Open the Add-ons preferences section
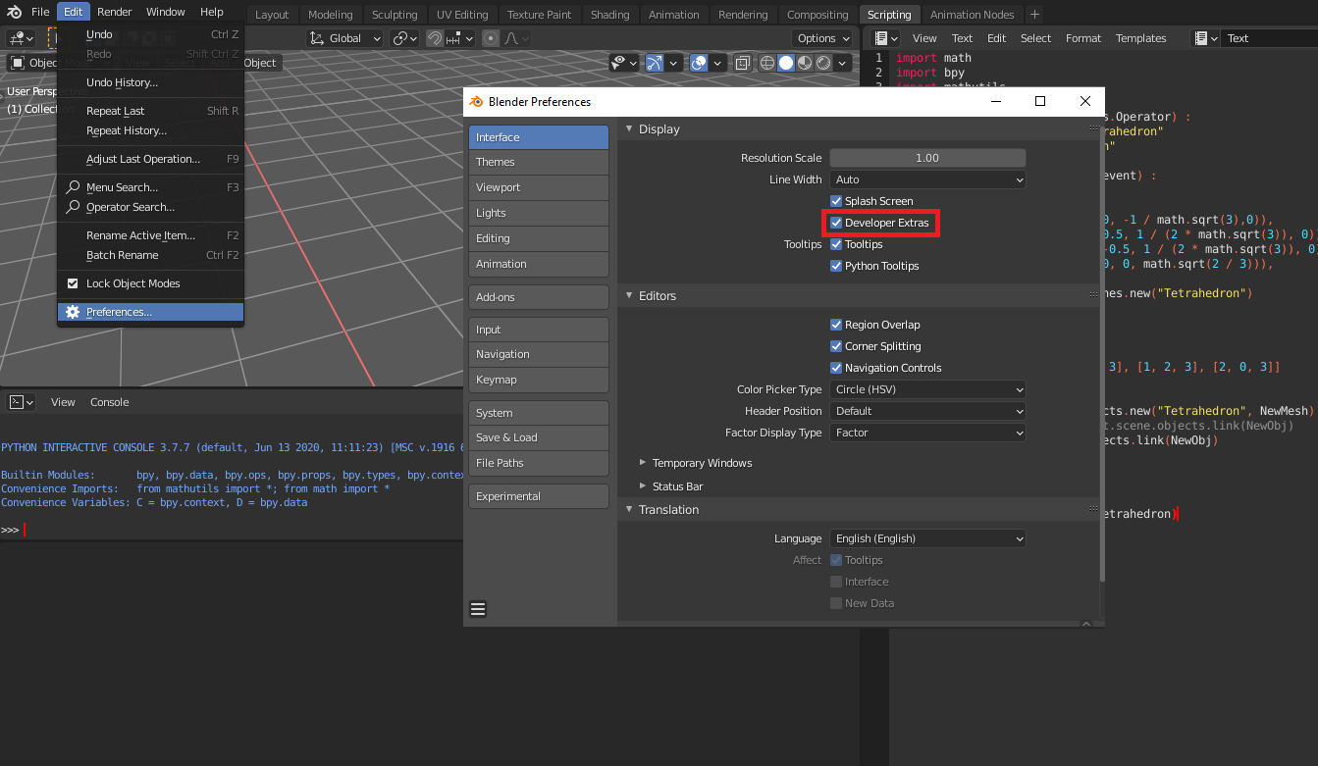This screenshot has height=766, width=1318. pyautogui.click(x=539, y=297)
